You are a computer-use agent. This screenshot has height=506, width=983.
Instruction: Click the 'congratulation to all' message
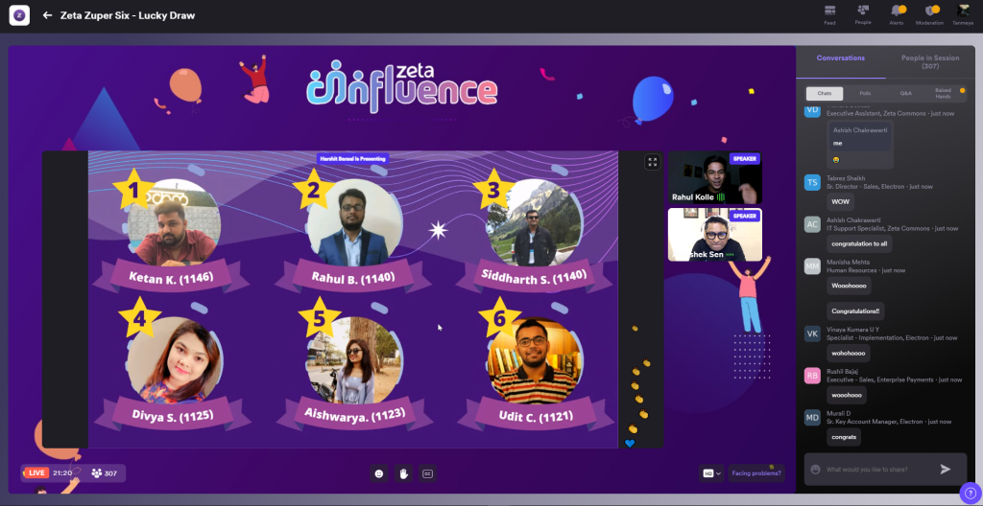(859, 243)
